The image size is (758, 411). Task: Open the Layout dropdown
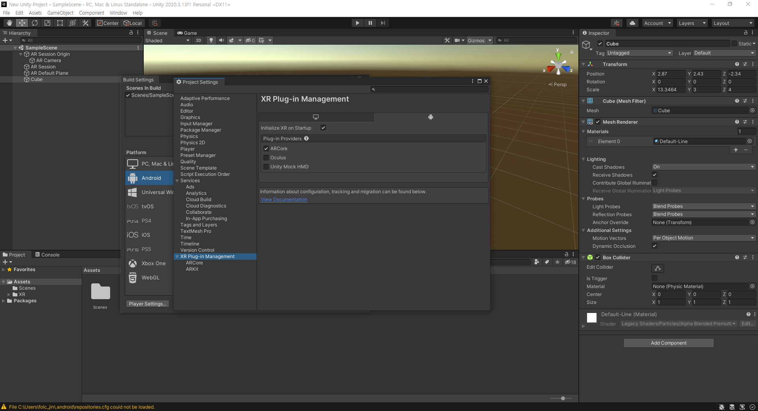733,23
